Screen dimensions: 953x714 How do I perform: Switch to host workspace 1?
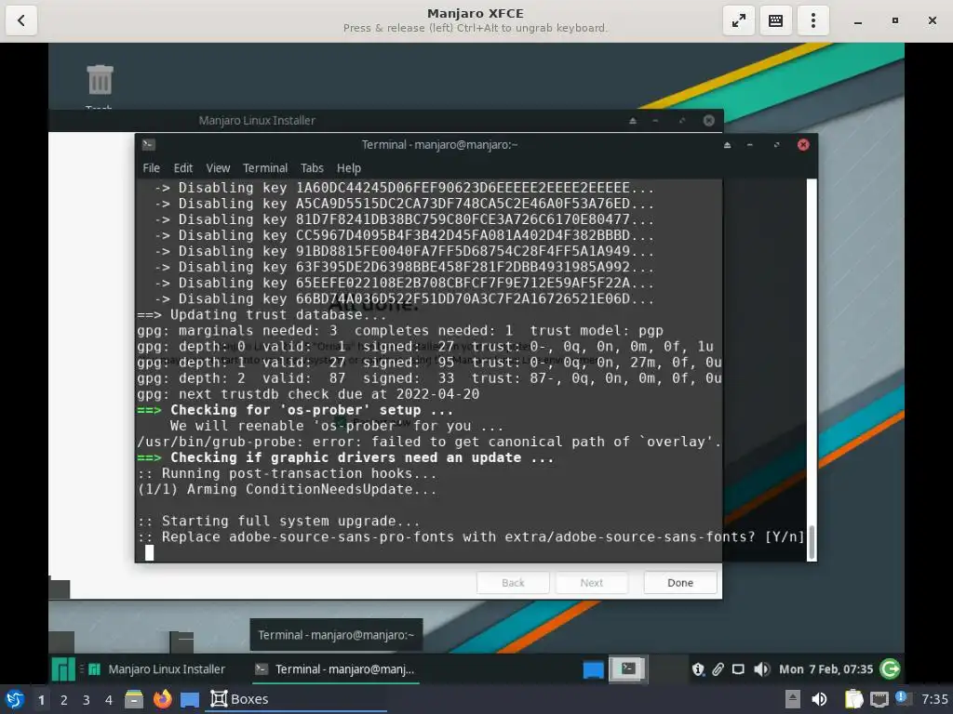(41, 700)
